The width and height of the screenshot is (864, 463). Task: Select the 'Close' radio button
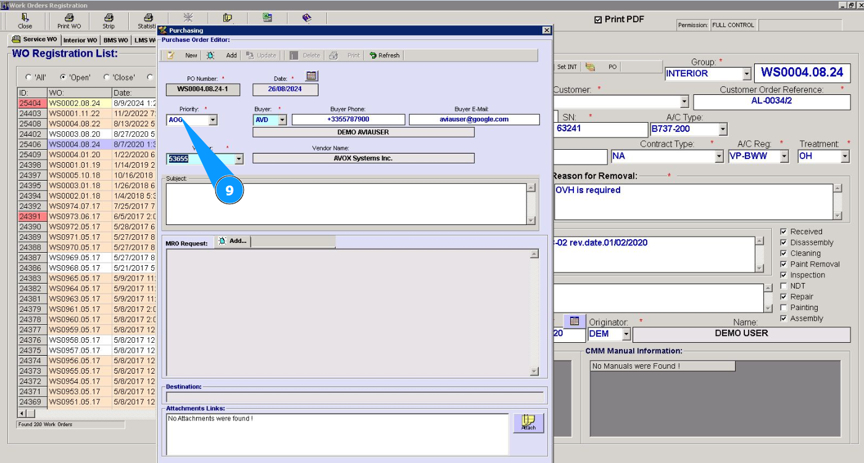click(107, 78)
